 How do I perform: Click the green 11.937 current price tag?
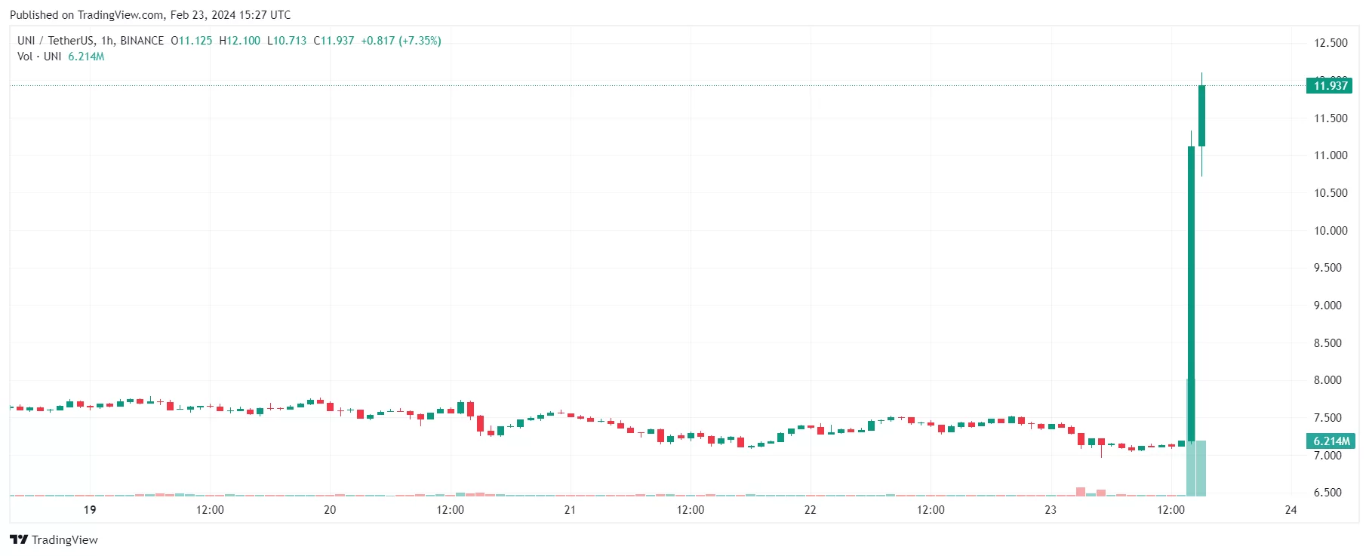tap(1330, 86)
